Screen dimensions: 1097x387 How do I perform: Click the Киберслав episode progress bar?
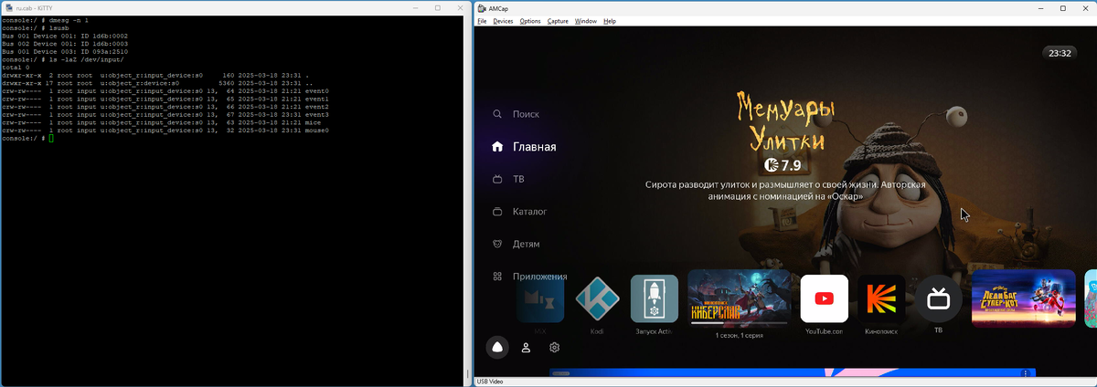739,323
